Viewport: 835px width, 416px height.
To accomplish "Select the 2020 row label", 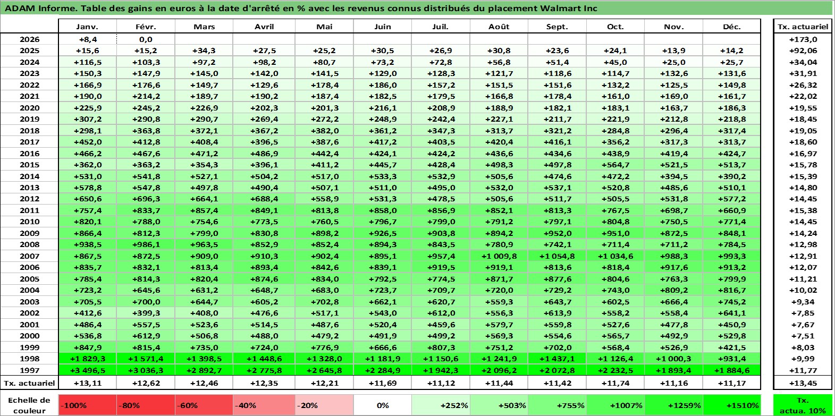I will pos(29,108).
